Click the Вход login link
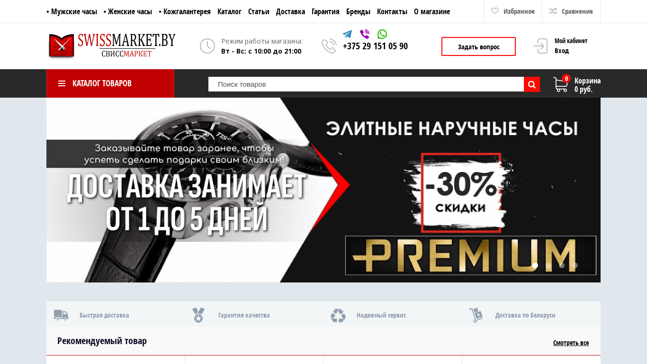This screenshot has width=647, height=364. pyautogui.click(x=562, y=51)
